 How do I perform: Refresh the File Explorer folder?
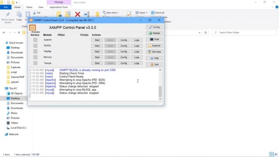[205, 33]
